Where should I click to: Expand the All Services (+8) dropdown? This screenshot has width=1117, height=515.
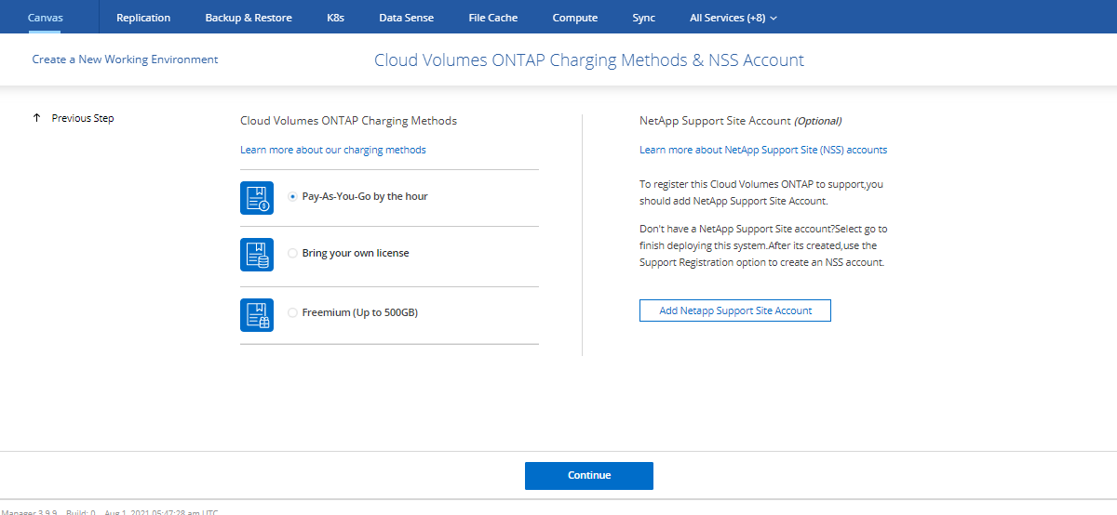click(733, 18)
